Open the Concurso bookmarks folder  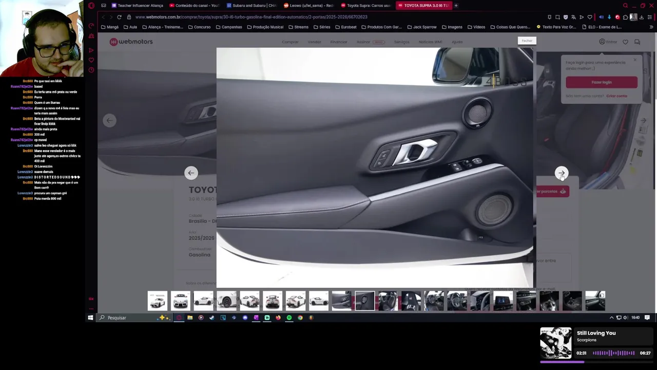click(199, 27)
